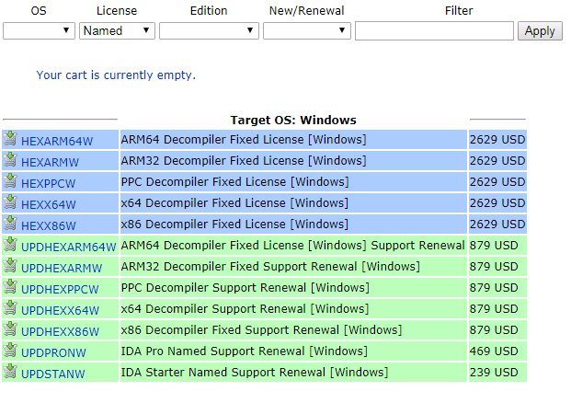The width and height of the screenshot is (571, 403).
Task: Click the 'Target OS: Windows' heading
Action: click(x=293, y=120)
